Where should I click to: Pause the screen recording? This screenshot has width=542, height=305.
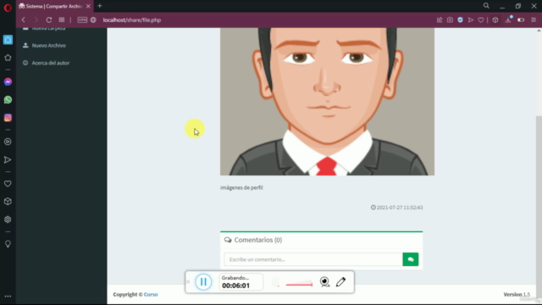pos(203,282)
